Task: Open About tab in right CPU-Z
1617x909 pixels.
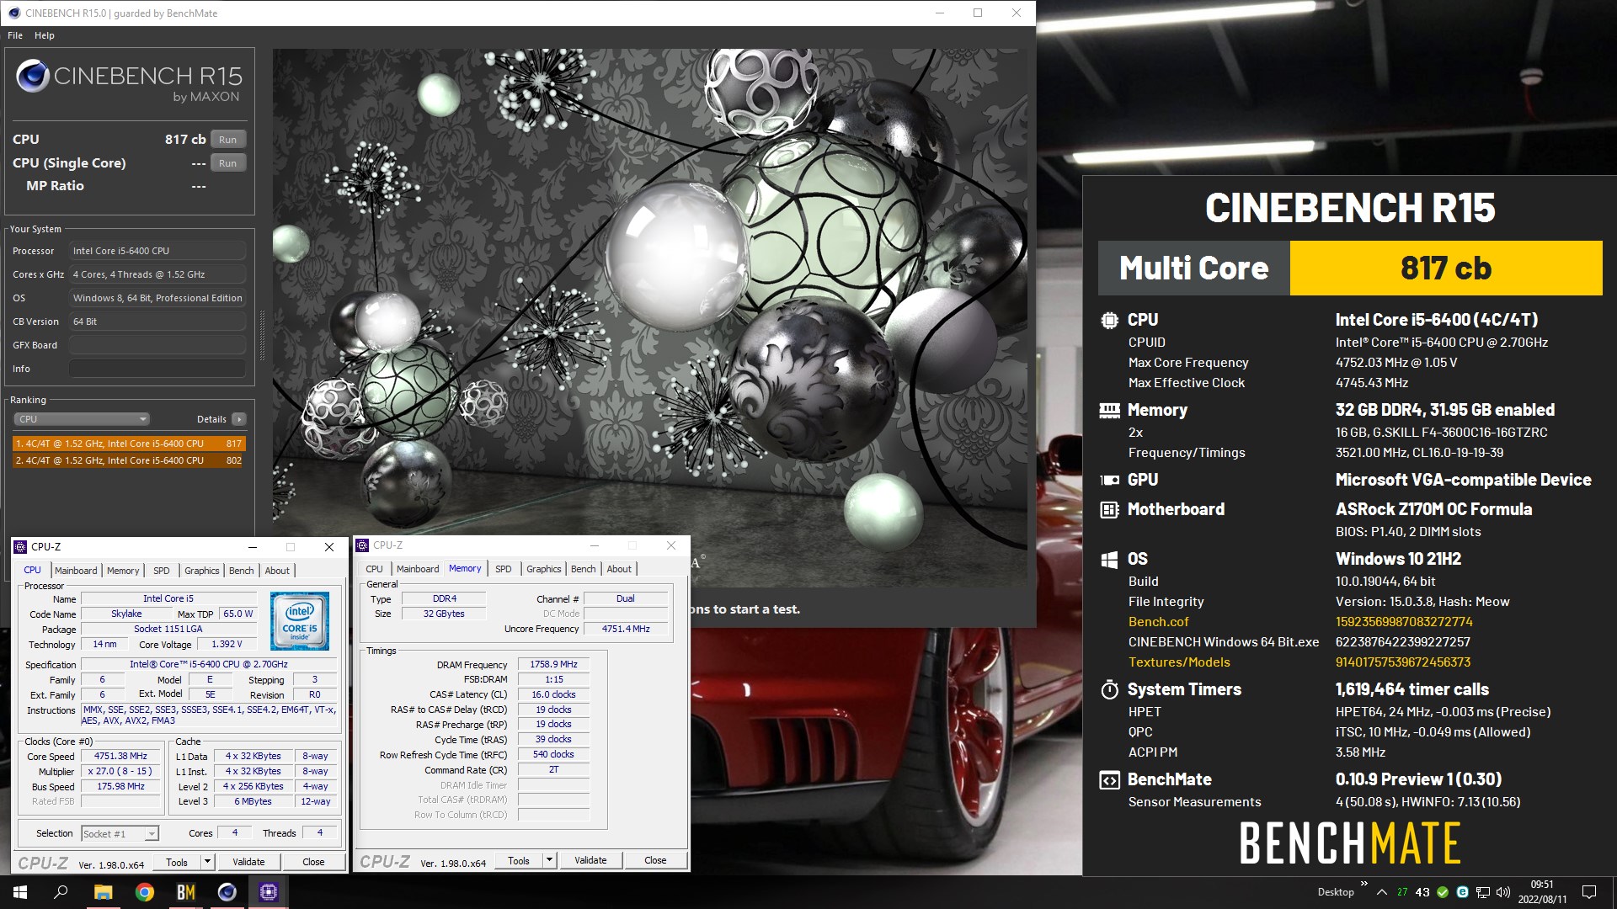Action: point(619,569)
